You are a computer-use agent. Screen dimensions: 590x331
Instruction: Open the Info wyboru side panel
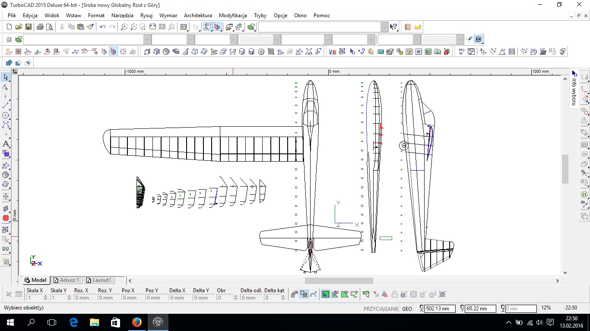574,89
